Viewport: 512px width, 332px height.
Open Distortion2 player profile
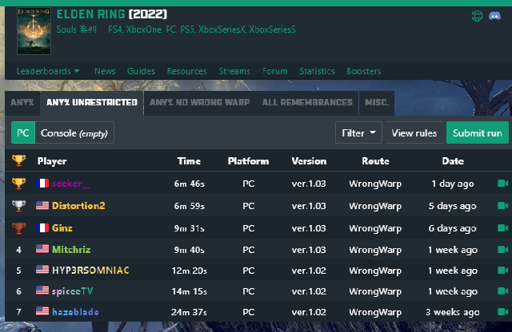coord(78,206)
